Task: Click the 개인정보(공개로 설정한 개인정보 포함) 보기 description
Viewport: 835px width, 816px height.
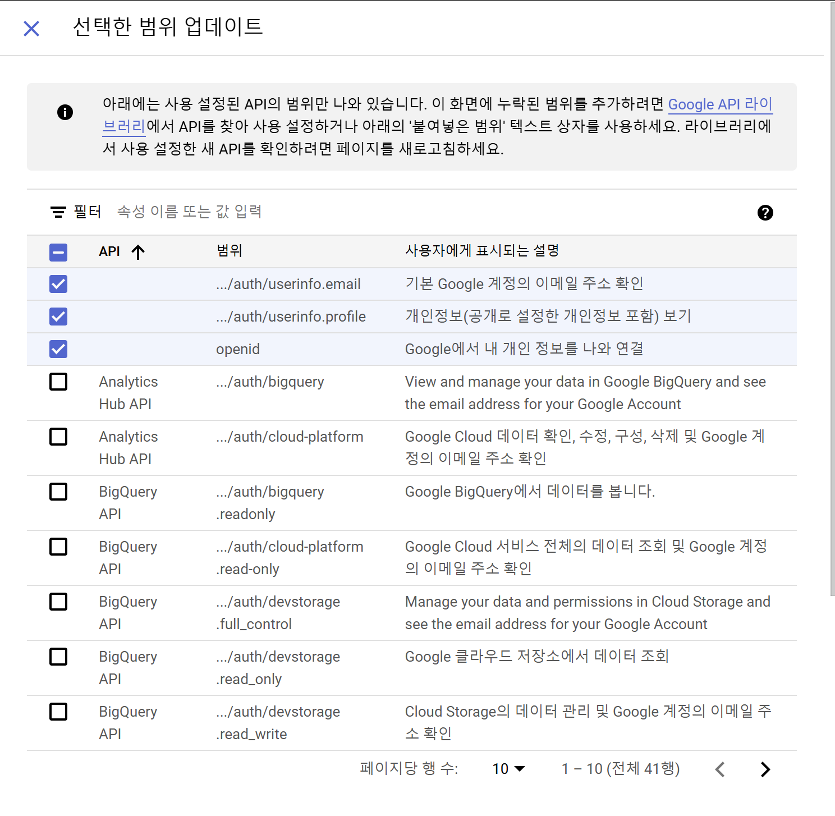Action: (x=548, y=317)
